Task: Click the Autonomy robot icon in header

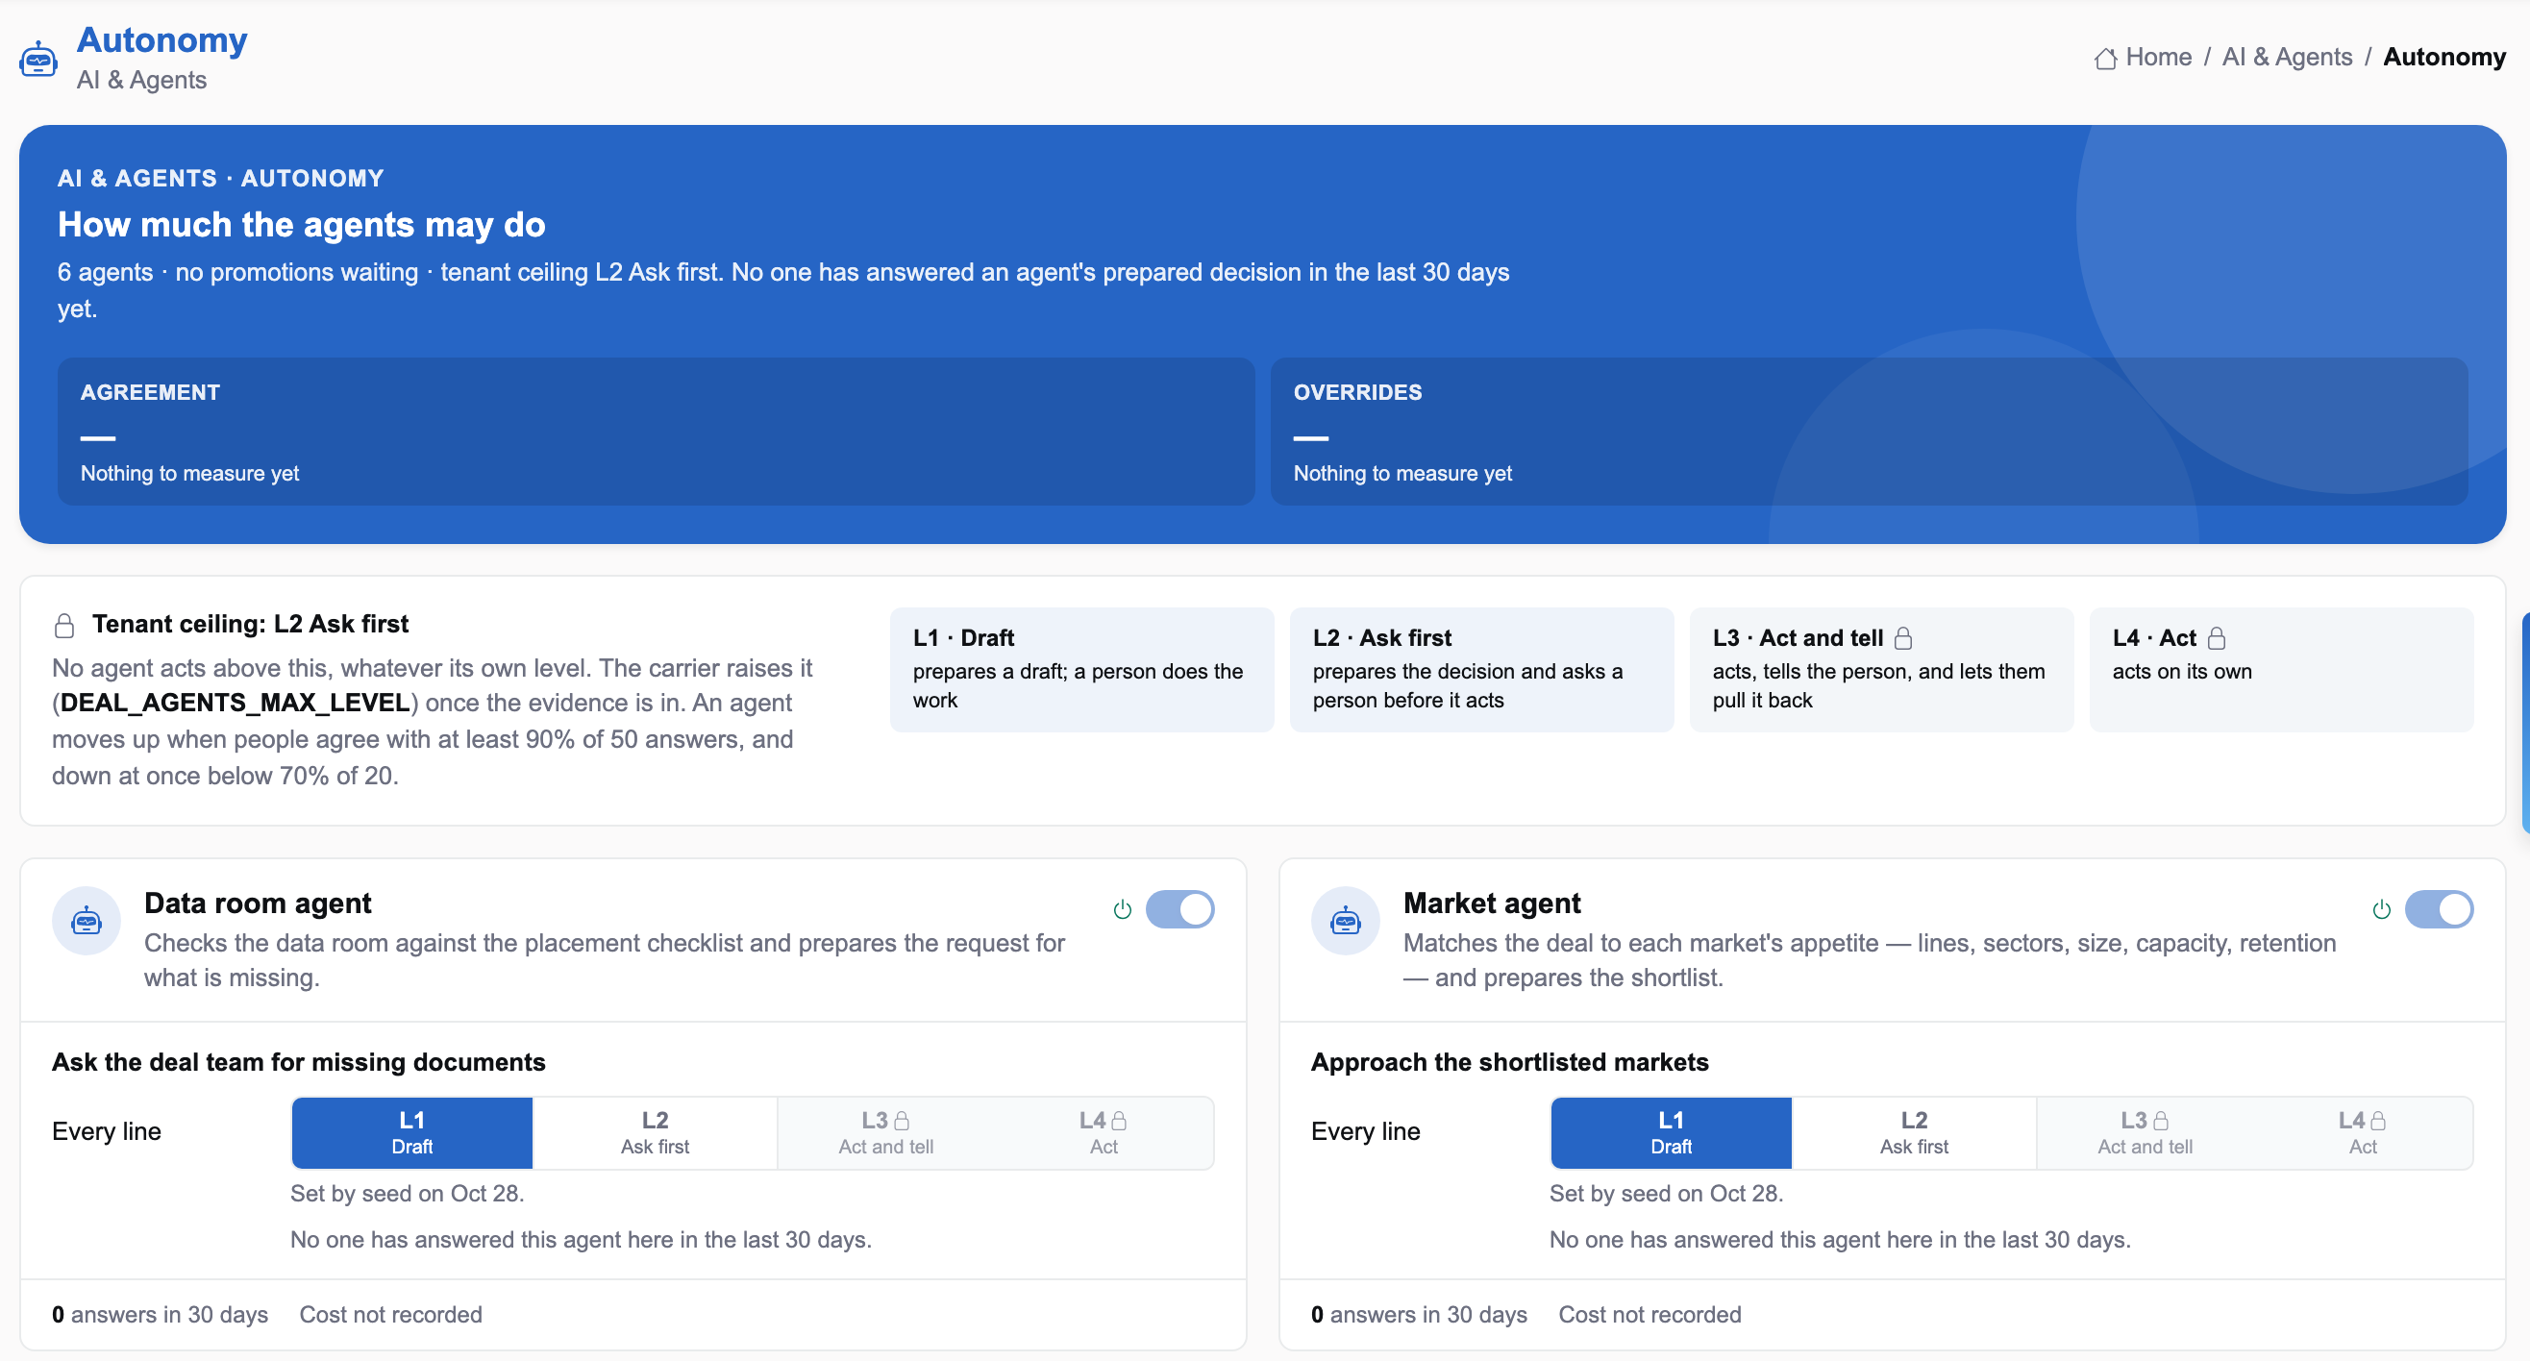Action: click(38, 59)
